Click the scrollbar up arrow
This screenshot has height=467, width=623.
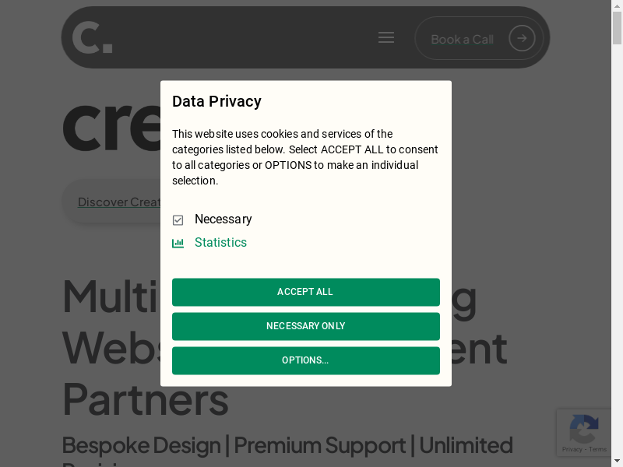[617, 5]
